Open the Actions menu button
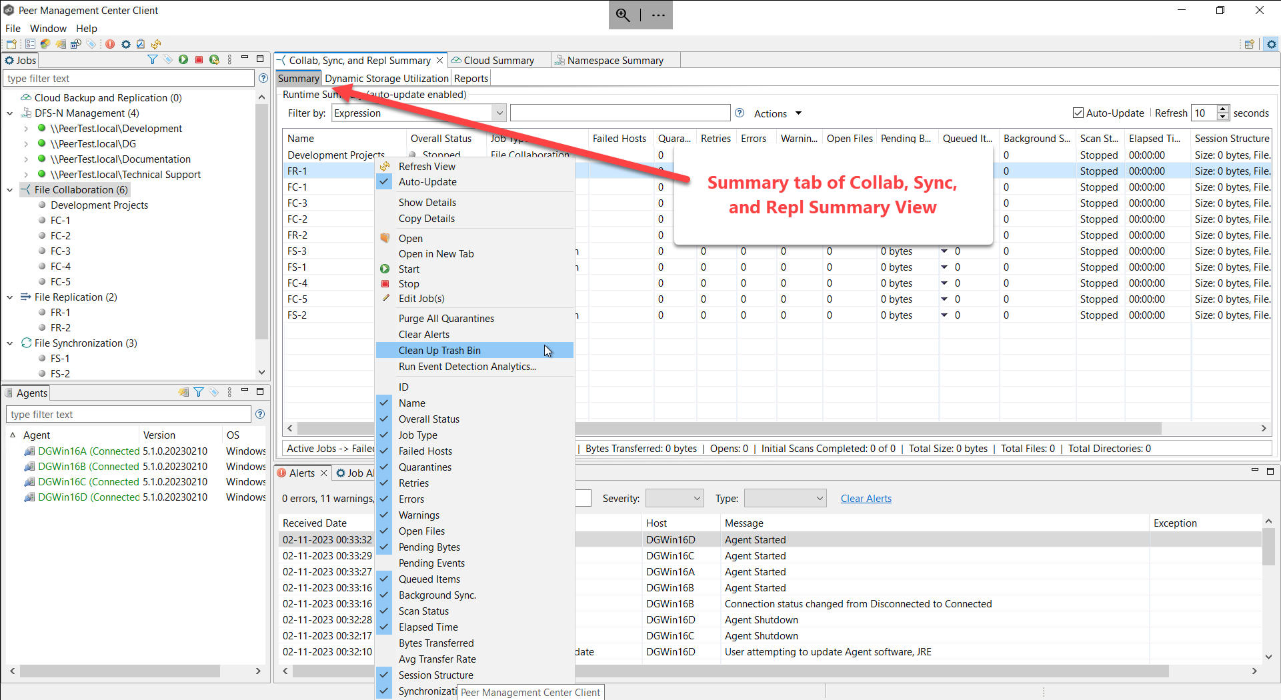This screenshot has width=1281, height=700. tap(778, 114)
